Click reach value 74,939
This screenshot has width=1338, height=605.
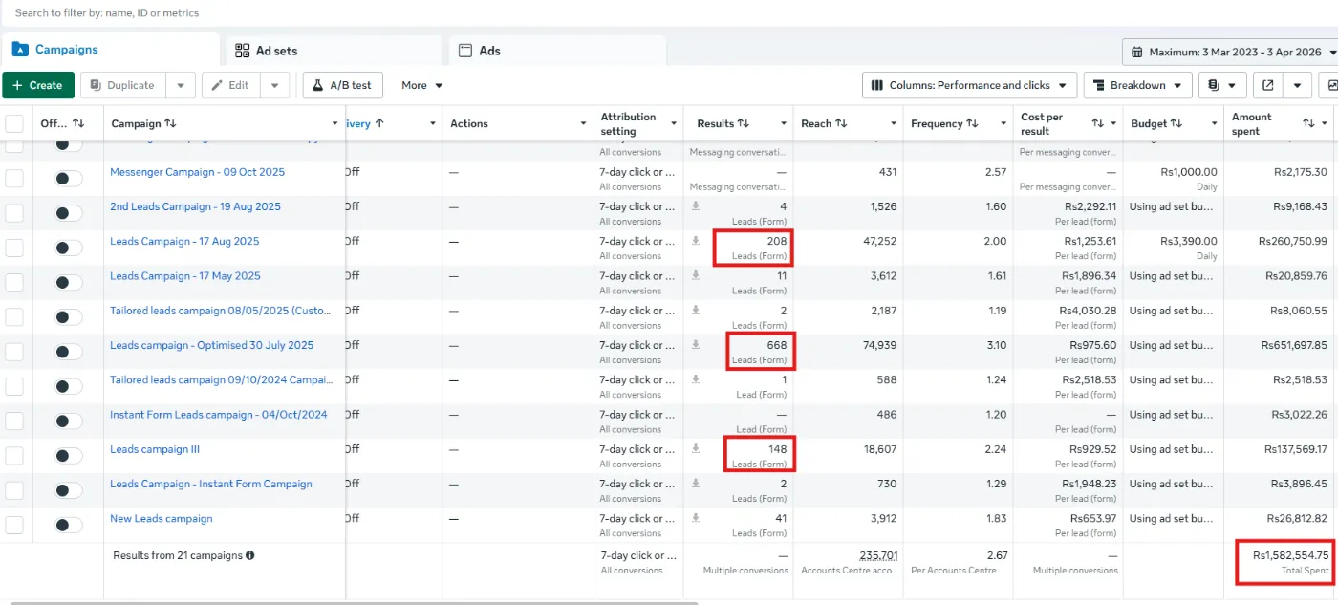(877, 345)
